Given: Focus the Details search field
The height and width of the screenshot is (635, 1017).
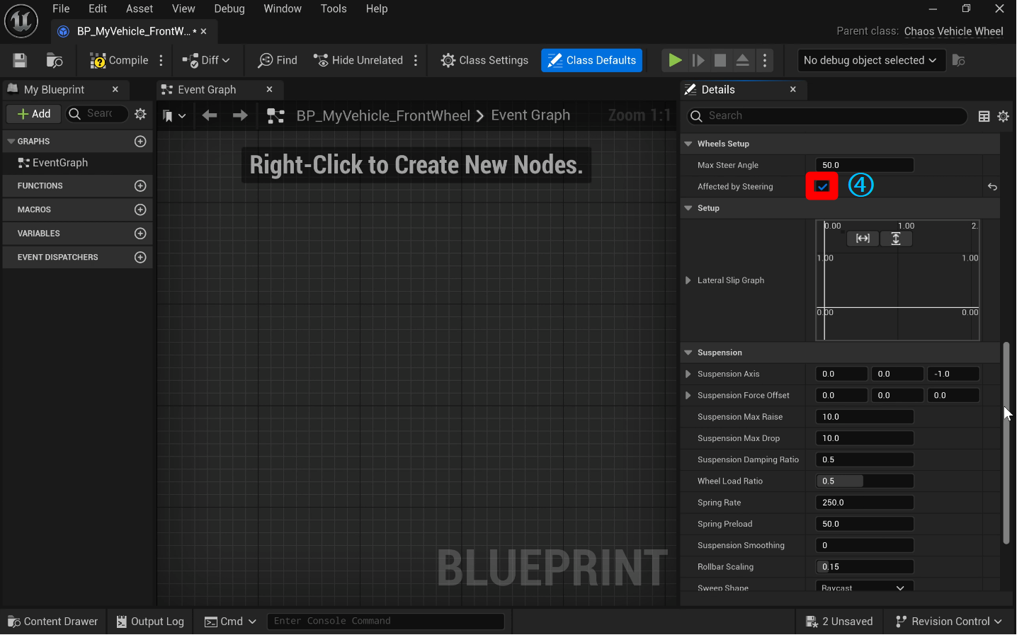Looking at the screenshot, I should tap(827, 116).
